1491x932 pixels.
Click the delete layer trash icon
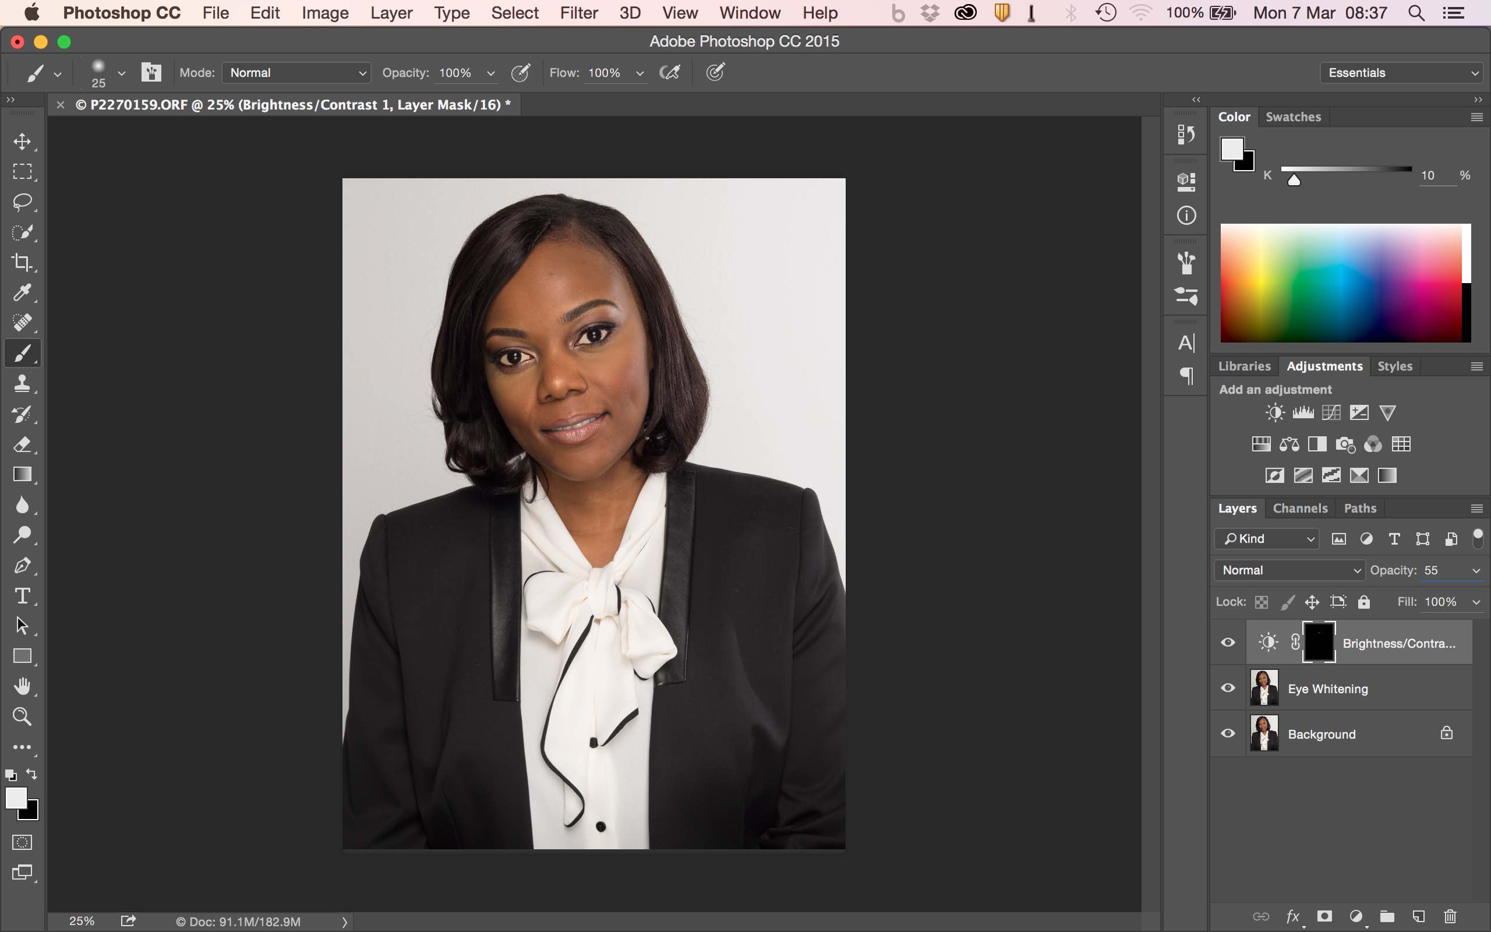coord(1450,917)
